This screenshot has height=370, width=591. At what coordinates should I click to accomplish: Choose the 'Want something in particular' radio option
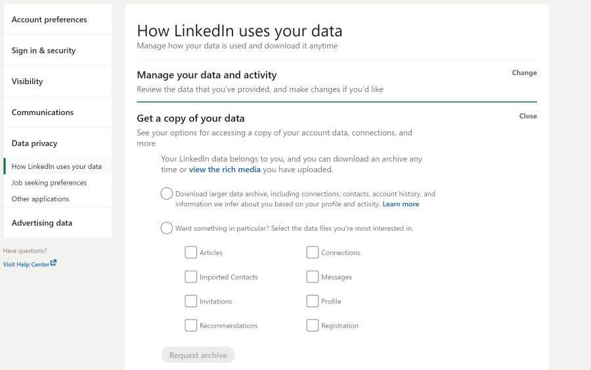pos(167,228)
